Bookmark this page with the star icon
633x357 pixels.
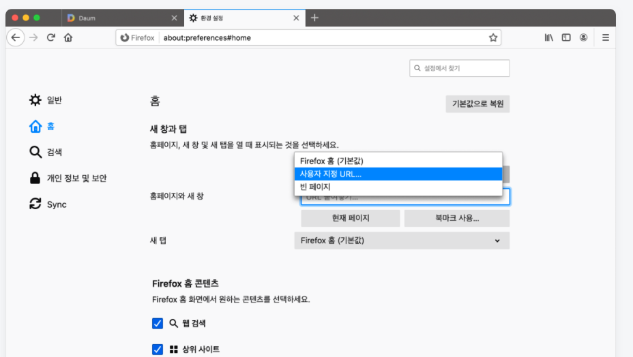[493, 37]
